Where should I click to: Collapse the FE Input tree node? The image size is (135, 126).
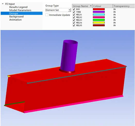(x=3, y=4)
